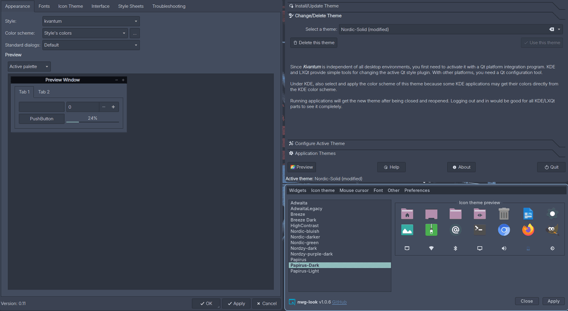Click the home folder icon in preview
The image size is (568, 311).
click(407, 214)
